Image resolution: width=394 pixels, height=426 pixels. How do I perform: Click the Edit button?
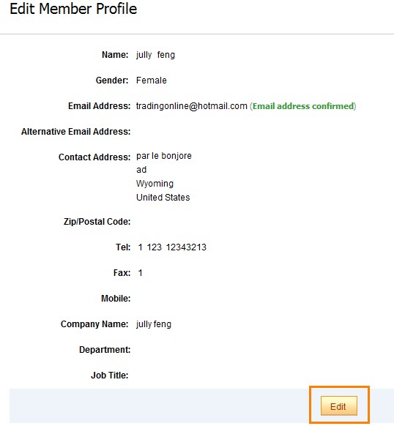click(x=339, y=406)
